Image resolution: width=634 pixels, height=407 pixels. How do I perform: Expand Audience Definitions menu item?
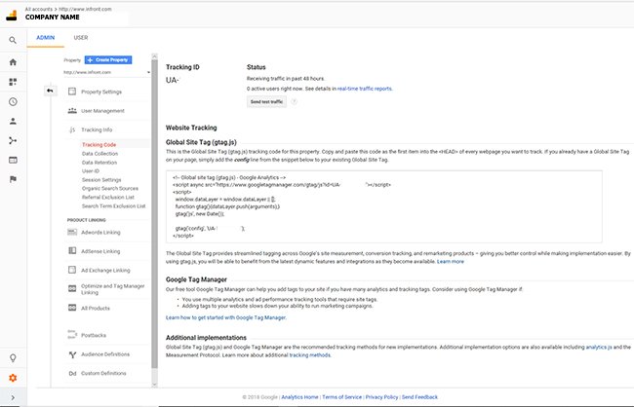click(x=105, y=354)
